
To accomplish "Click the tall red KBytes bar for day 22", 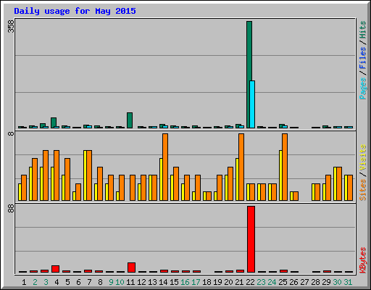I will coord(251,239).
